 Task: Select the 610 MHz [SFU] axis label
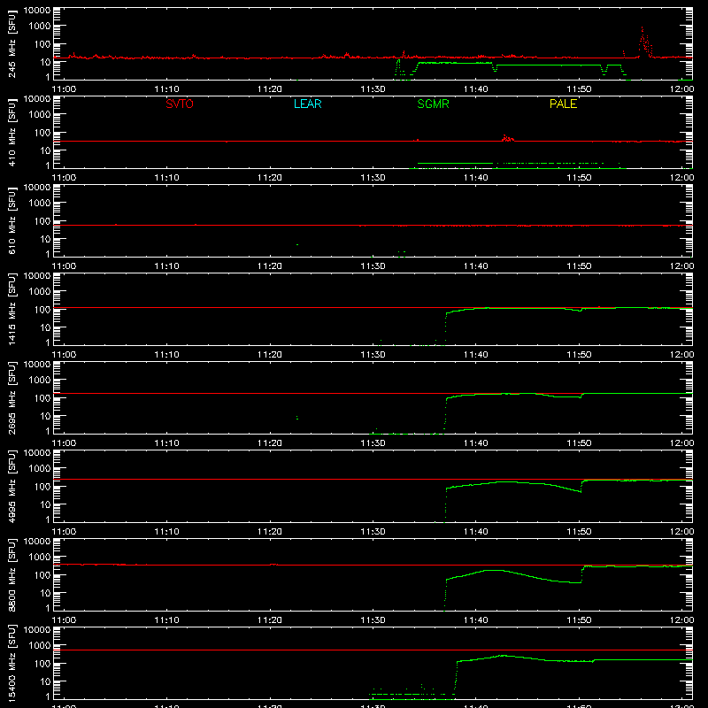point(12,220)
